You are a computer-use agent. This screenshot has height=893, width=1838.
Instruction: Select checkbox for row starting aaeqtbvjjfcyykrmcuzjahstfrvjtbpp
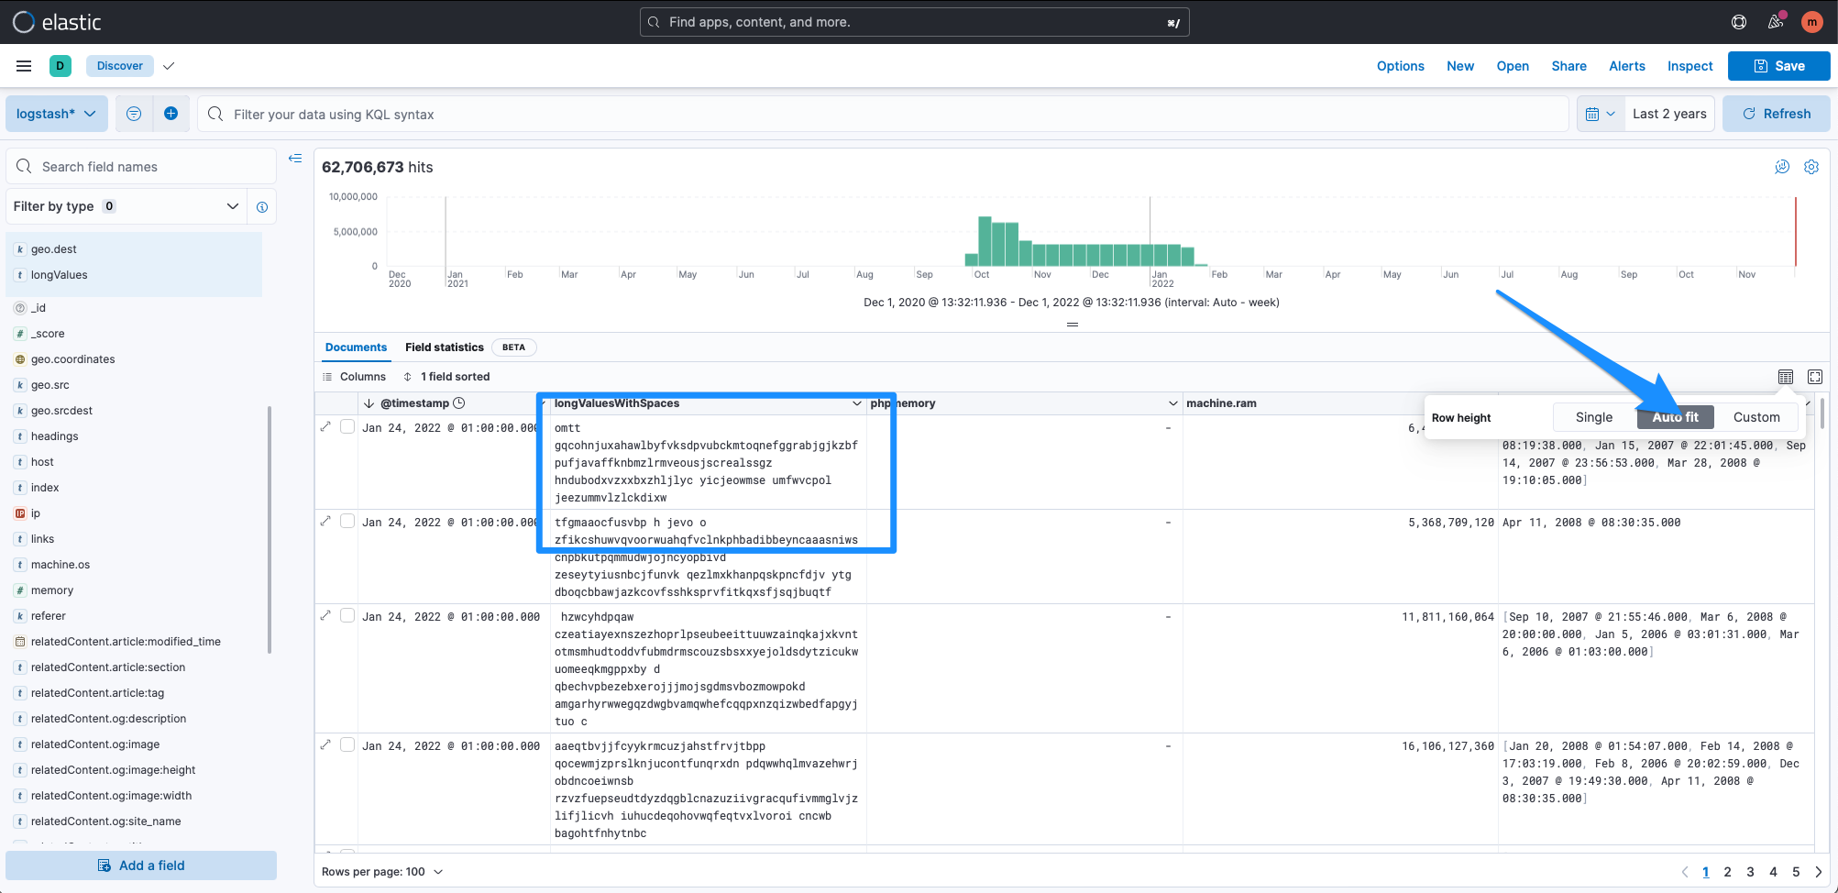pyautogui.click(x=347, y=745)
